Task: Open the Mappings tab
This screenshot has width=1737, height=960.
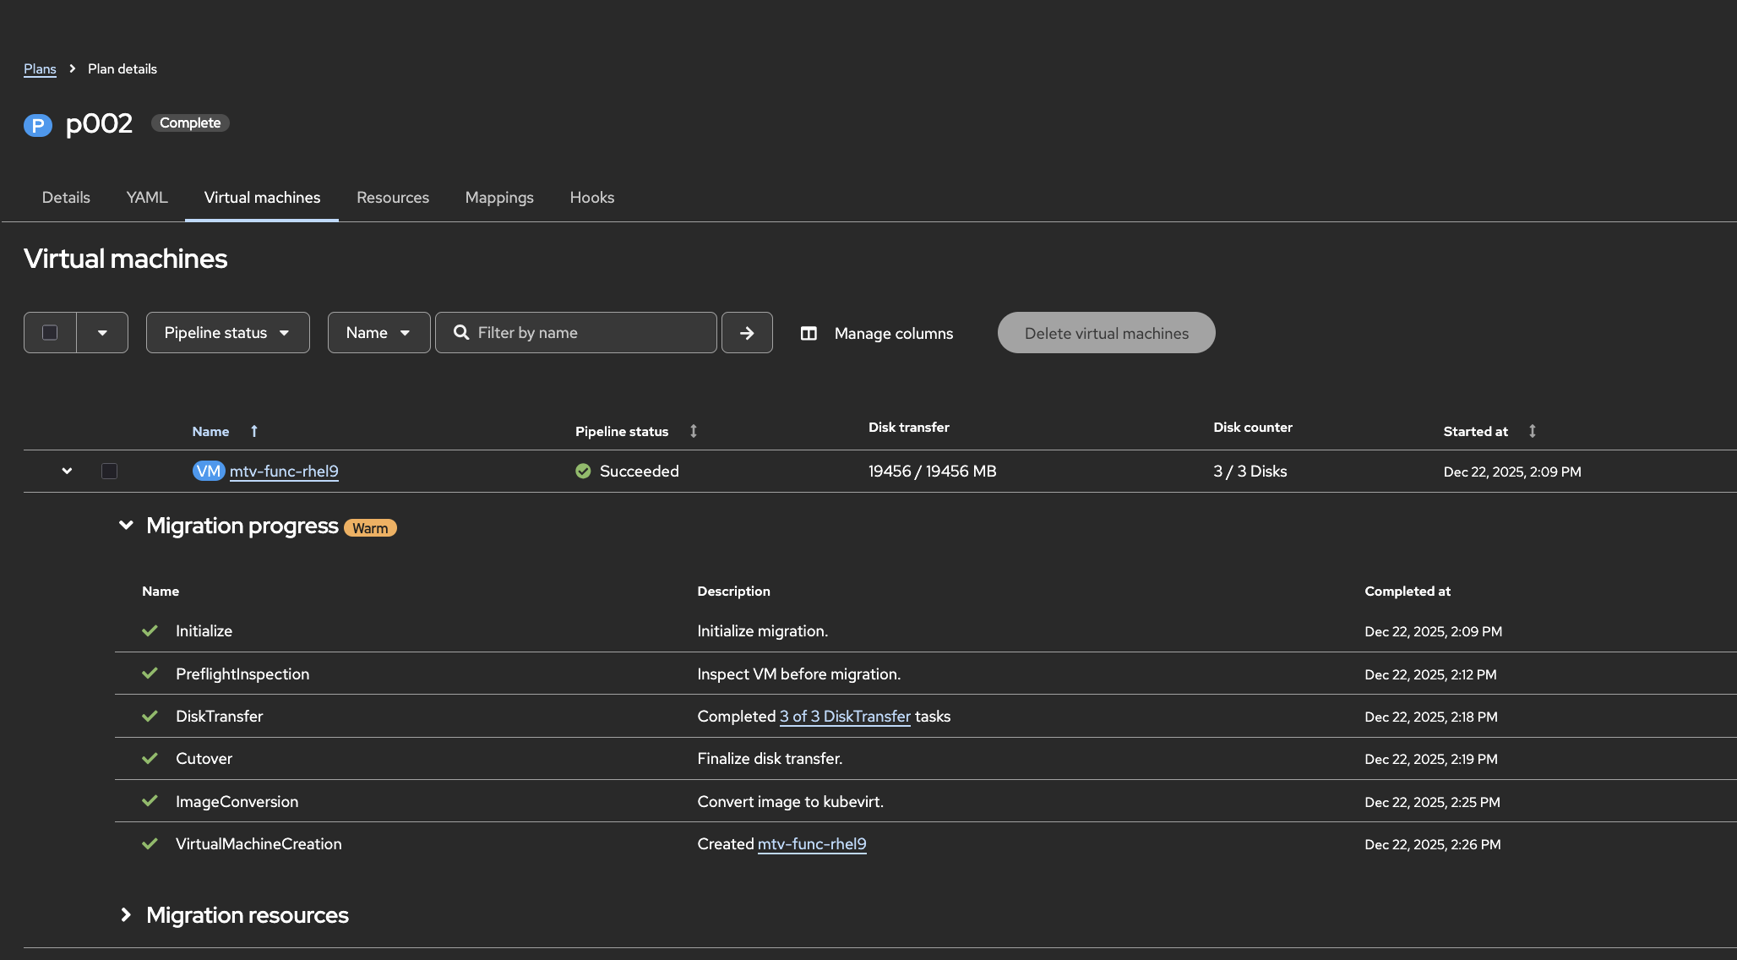Action: [499, 198]
